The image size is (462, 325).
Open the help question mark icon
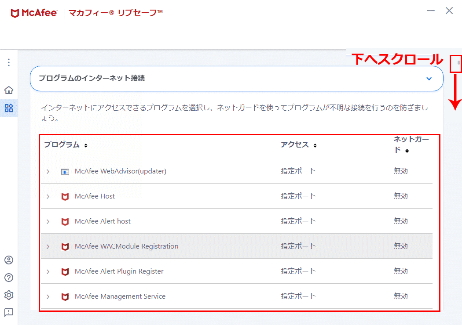[x=9, y=278]
